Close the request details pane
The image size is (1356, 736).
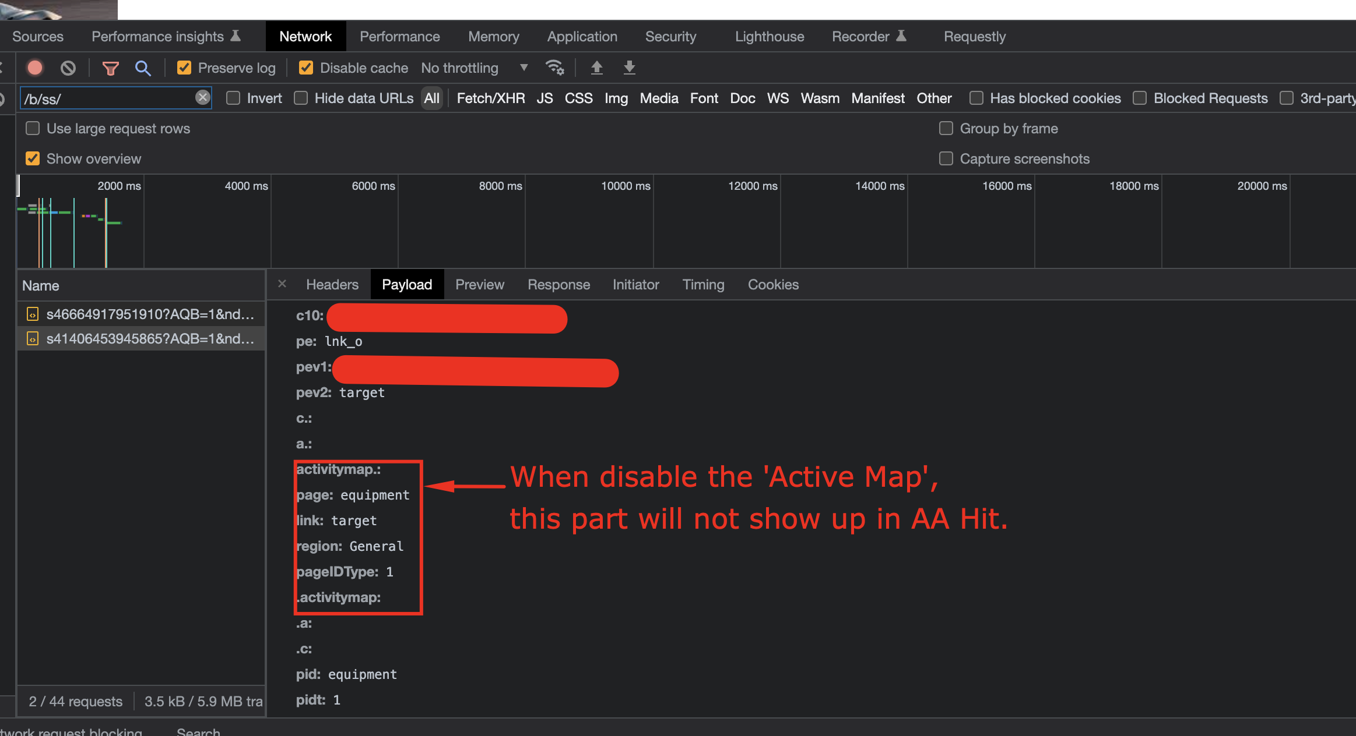coord(282,284)
